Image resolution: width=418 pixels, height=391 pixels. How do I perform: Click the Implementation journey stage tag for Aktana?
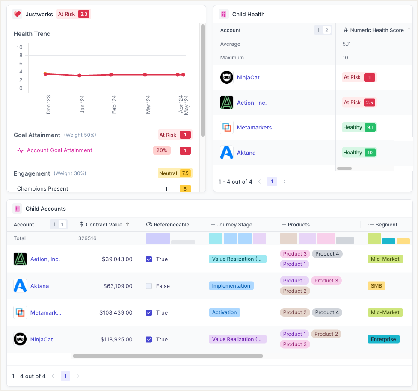[x=231, y=286]
